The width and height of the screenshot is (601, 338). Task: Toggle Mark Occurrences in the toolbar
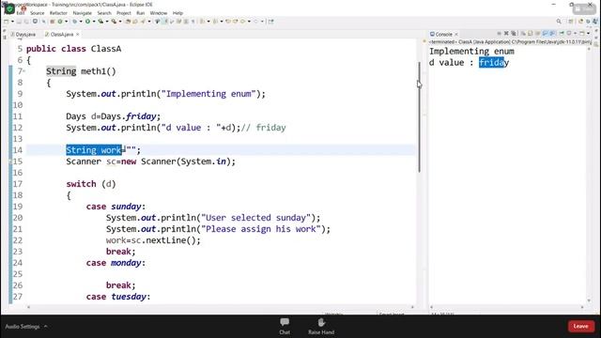click(164, 22)
